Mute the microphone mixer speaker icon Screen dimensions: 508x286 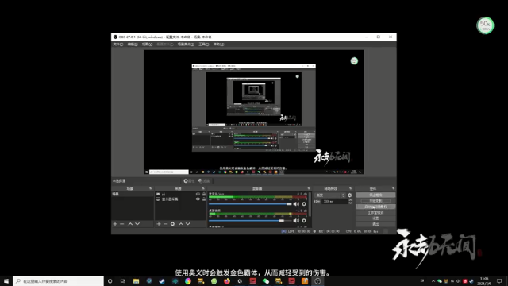296,204
